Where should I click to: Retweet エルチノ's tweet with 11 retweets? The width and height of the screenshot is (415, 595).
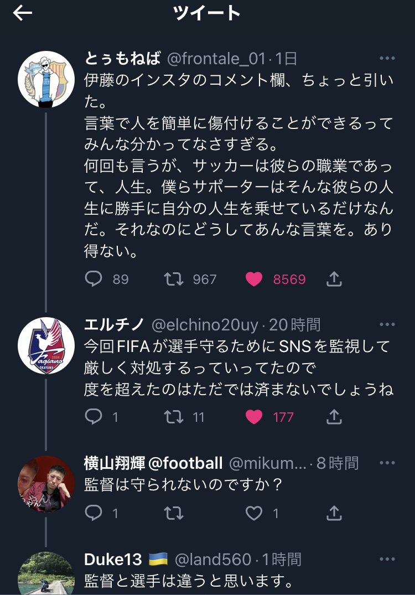click(x=174, y=417)
